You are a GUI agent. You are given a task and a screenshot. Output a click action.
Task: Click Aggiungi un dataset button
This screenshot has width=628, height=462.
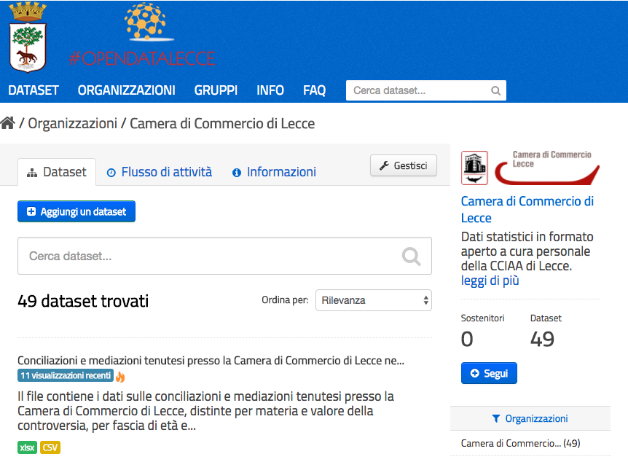(76, 211)
